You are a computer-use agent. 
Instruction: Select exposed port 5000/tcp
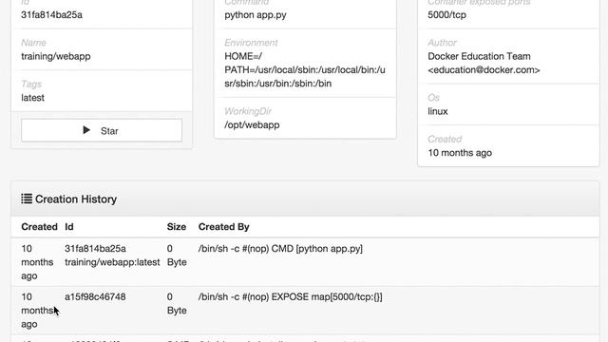tap(446, 15)
